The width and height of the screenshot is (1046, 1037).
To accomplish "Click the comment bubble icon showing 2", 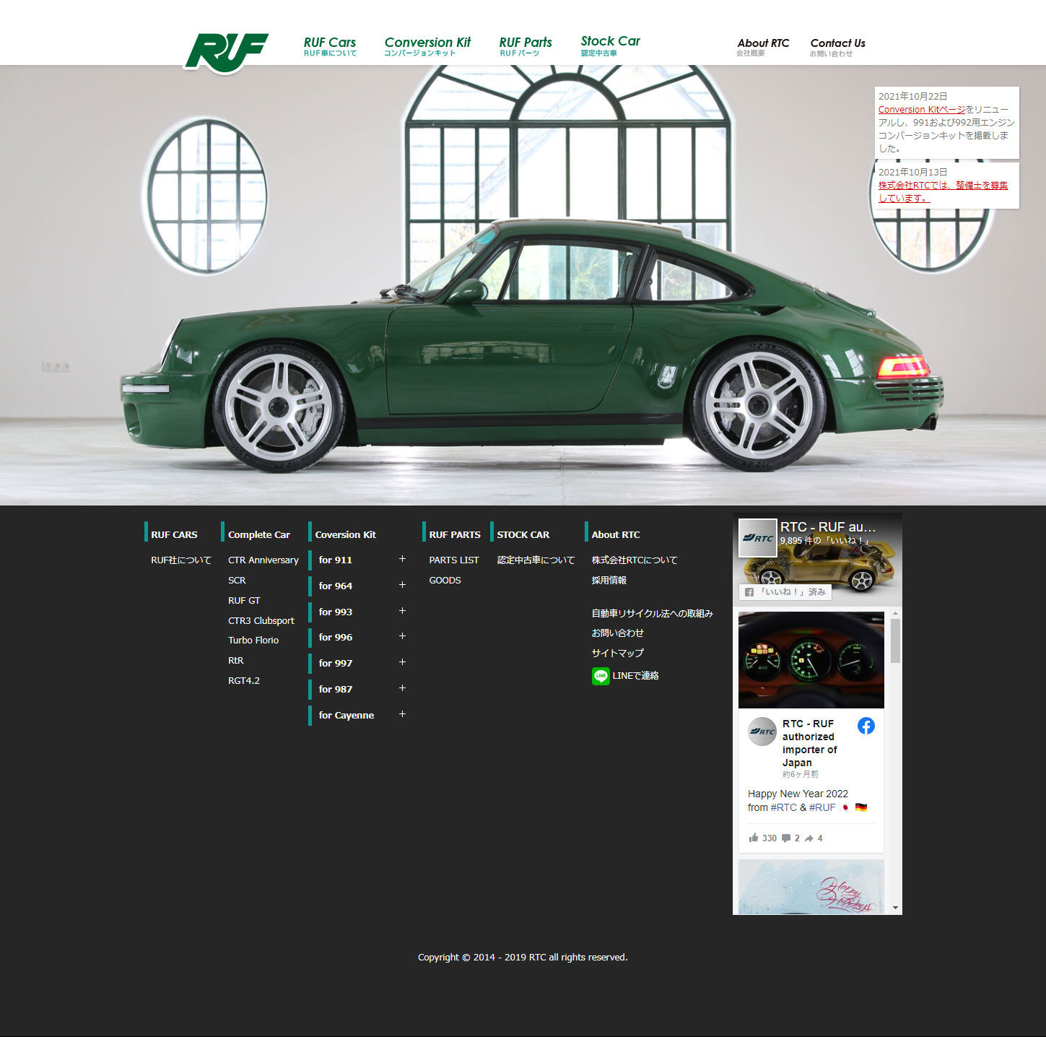I will pyautogui.click(x=790, y=838).
